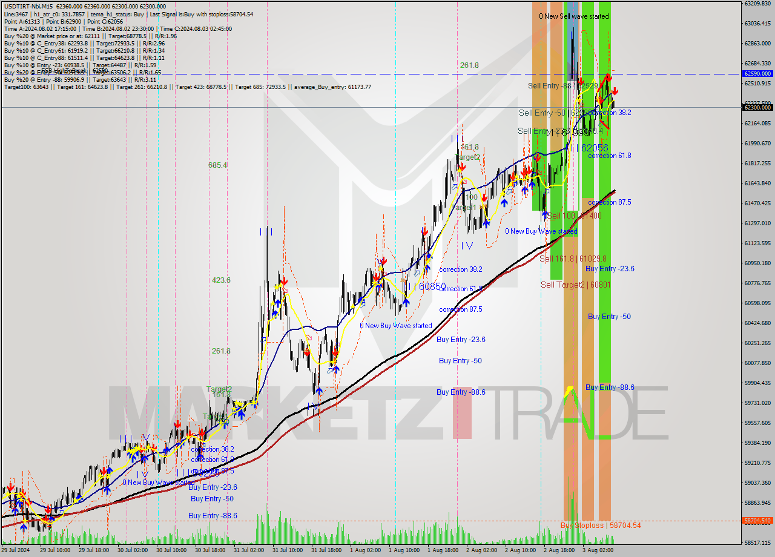Click 59210.775 on the price axis
The height and width of the screenshot is (557, 775).
757,463
